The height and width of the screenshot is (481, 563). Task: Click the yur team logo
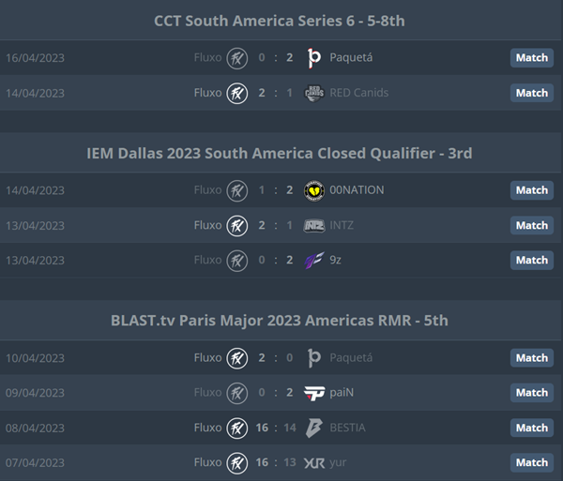pos(314,462)
